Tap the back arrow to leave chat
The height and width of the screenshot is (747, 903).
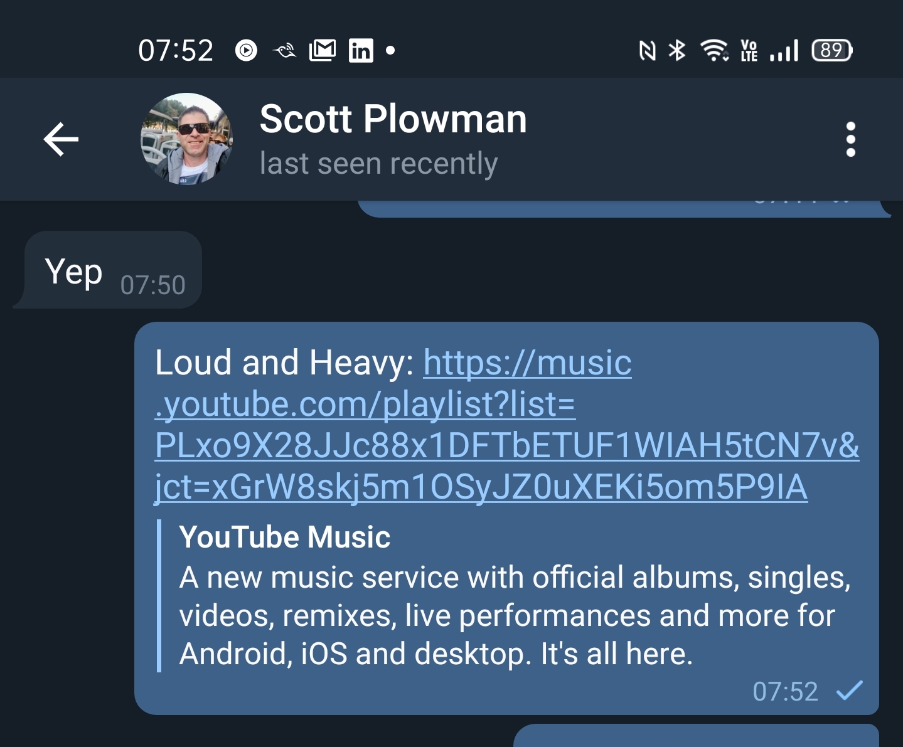[61, 139]
